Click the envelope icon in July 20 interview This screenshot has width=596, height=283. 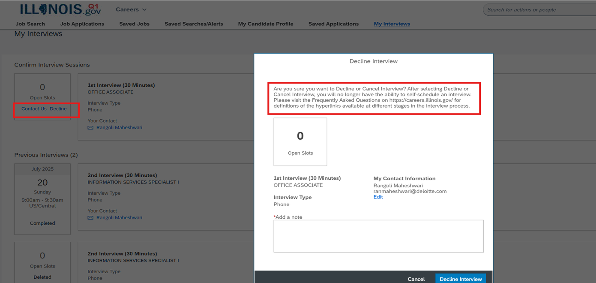point(90,218)
